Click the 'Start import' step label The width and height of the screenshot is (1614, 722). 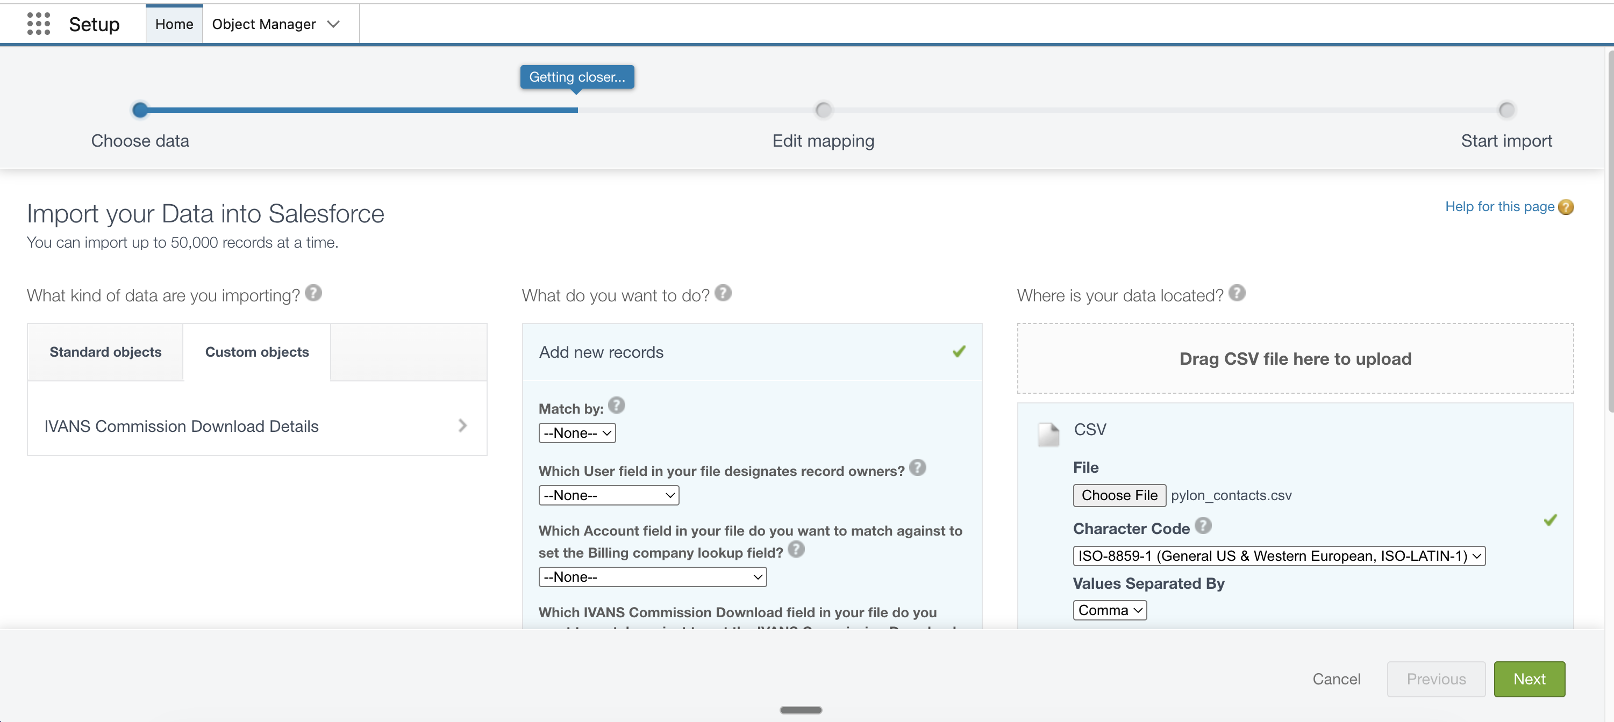[x=1506, y=141]
